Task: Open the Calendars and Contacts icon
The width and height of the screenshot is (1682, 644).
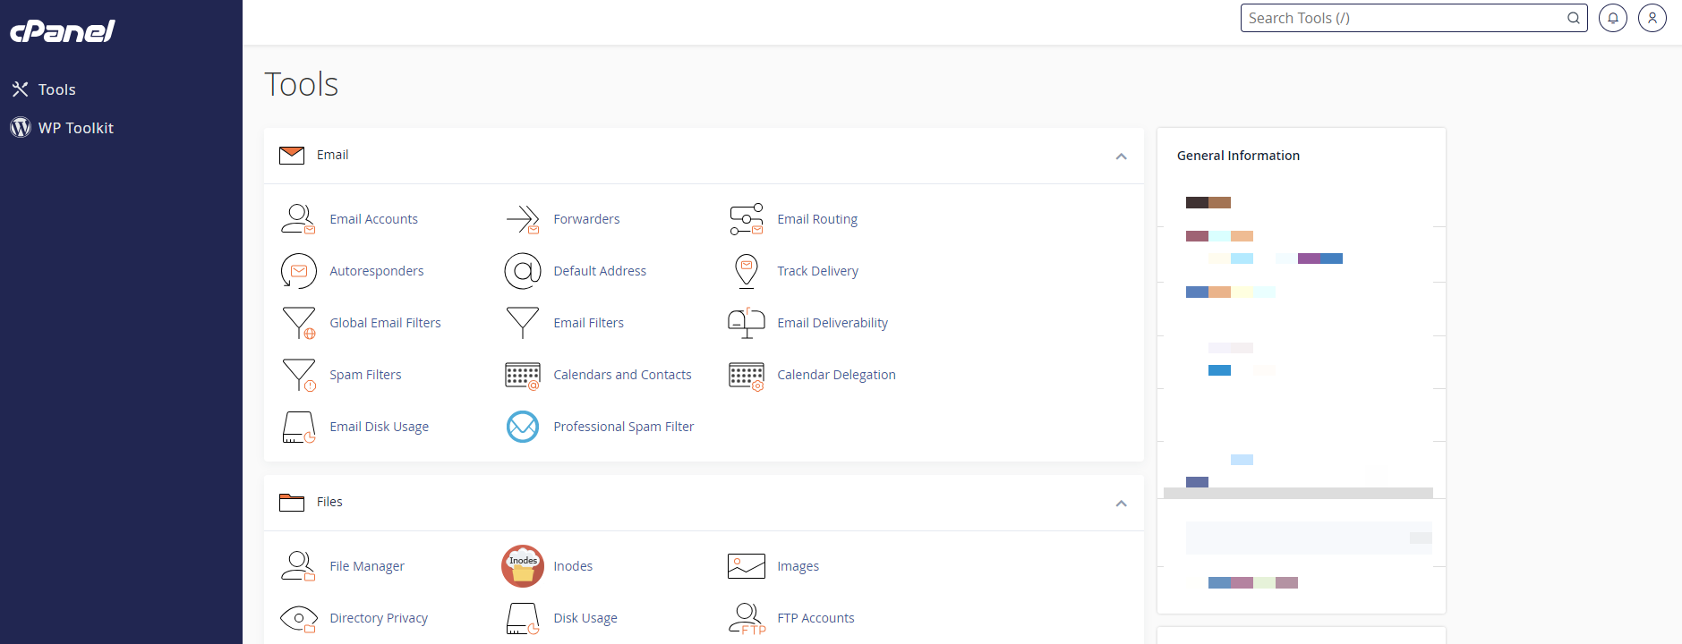Action: (522, 376)
